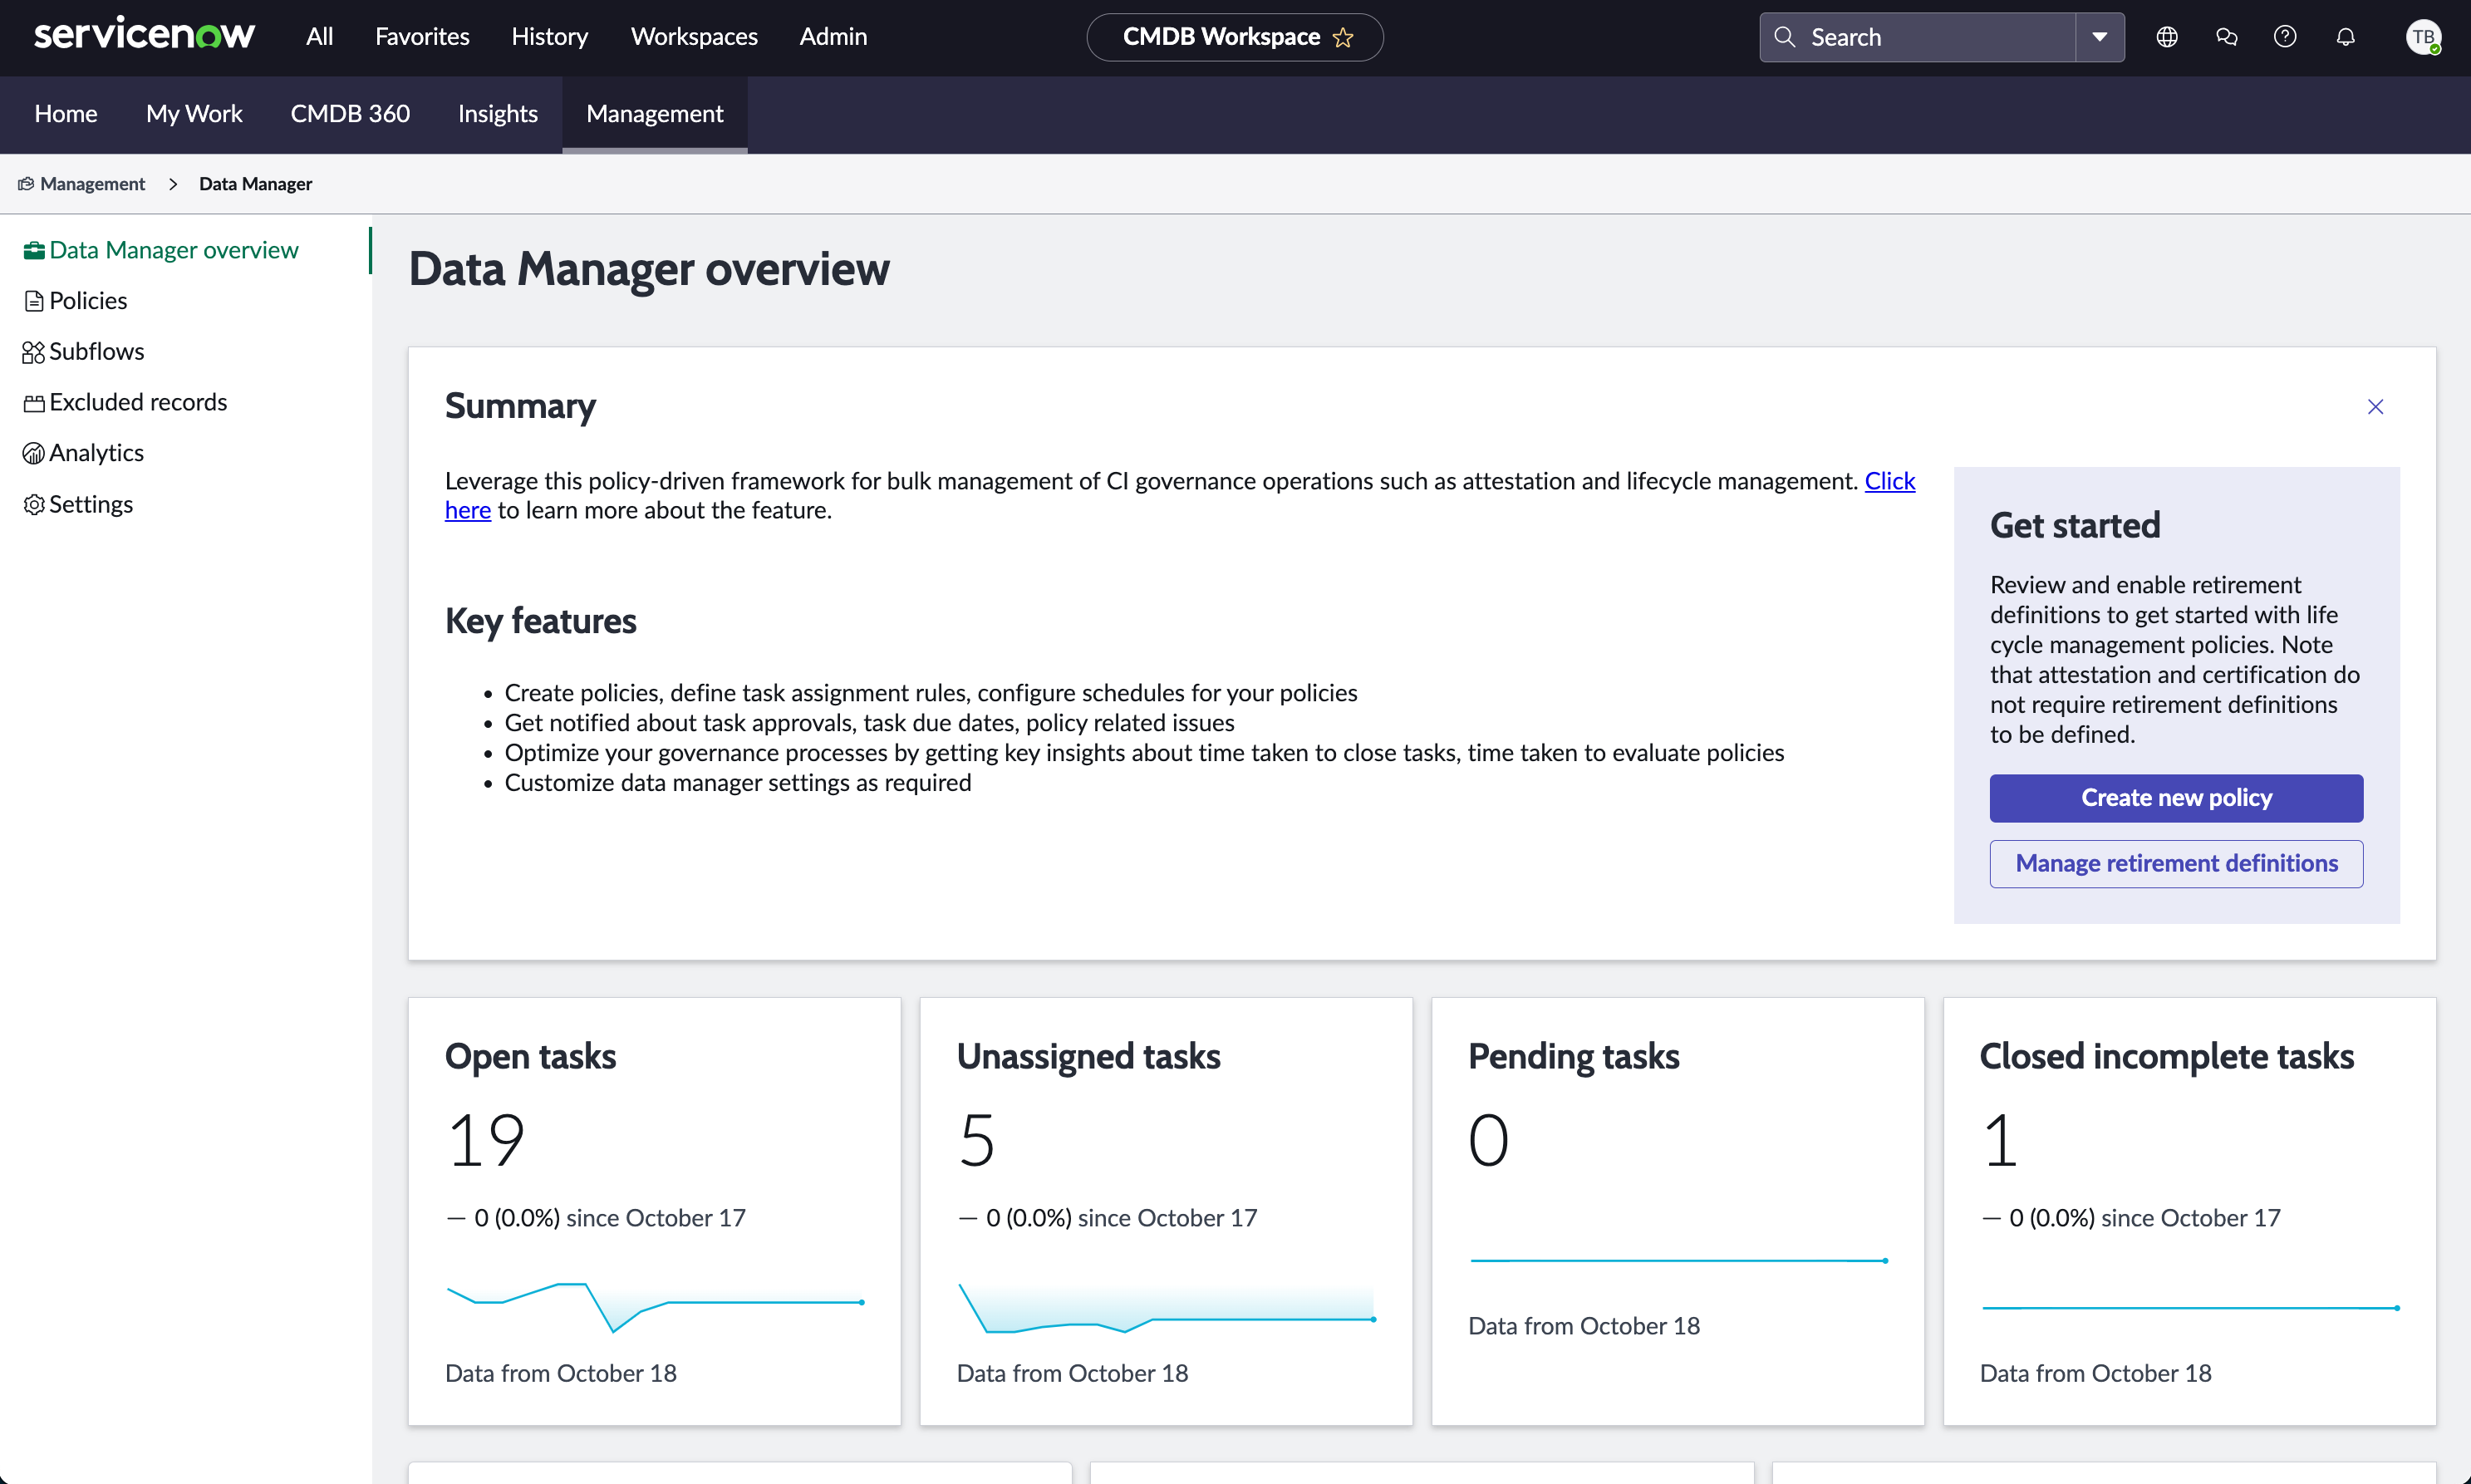2471x1484 pixels.
Task: Click the globe language icon
Action: (x=2166, y=37)
